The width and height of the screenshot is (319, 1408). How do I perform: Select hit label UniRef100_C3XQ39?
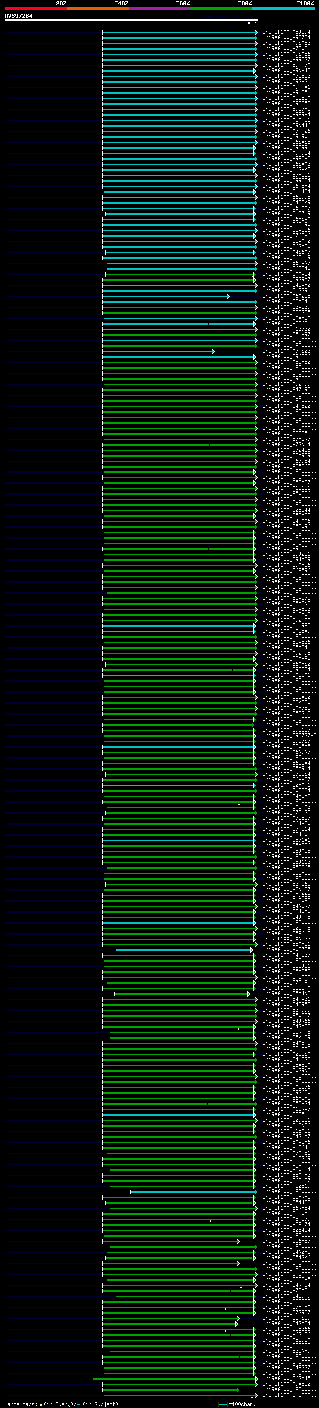pyautogui.click(x=286, y=307)
